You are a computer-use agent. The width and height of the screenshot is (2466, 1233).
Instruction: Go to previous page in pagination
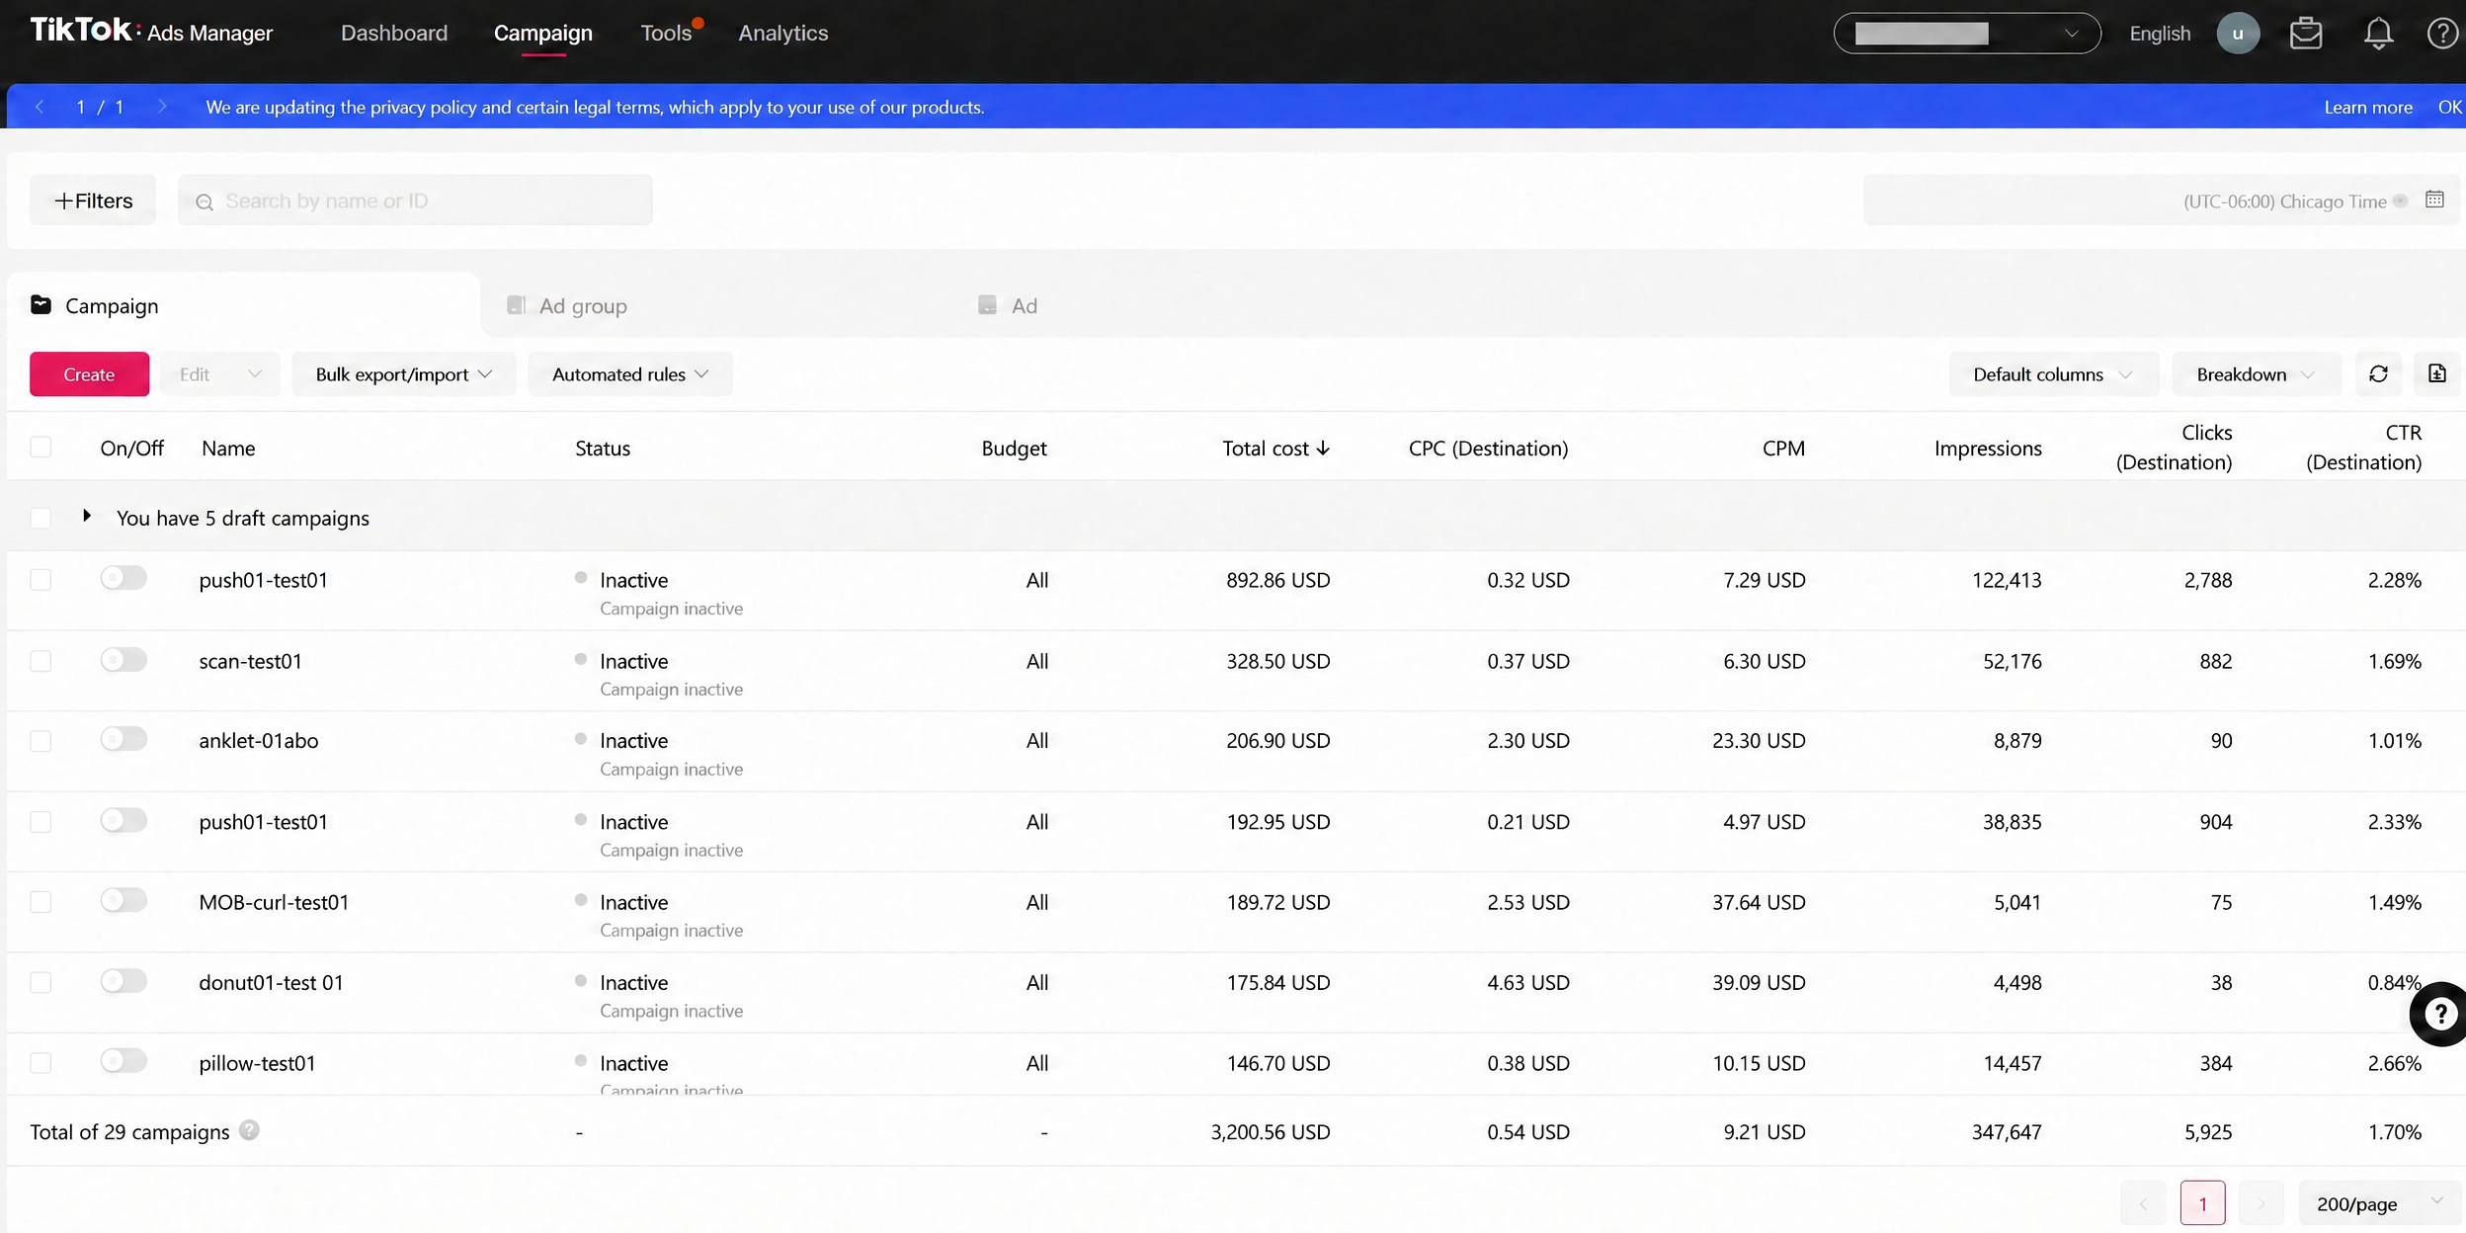(2143, 1203)
